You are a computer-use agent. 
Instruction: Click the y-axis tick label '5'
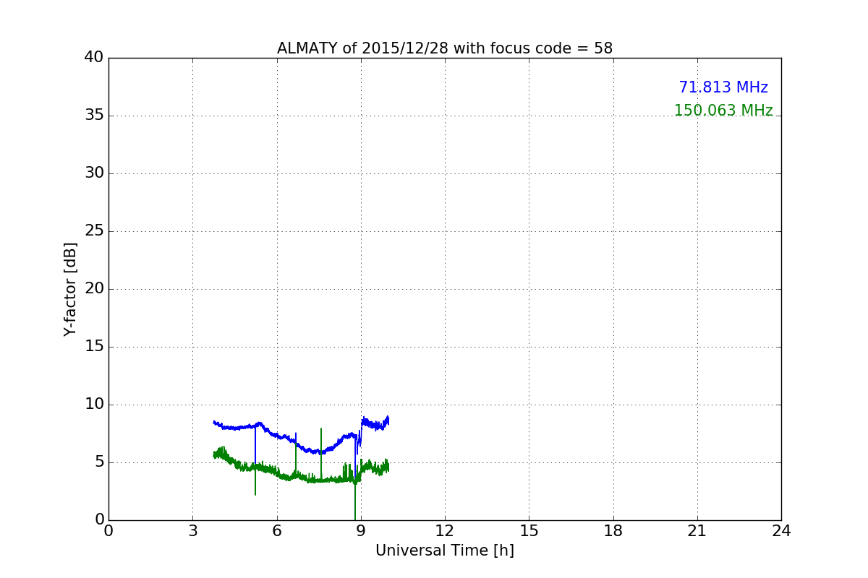click(x=98, y=462)
